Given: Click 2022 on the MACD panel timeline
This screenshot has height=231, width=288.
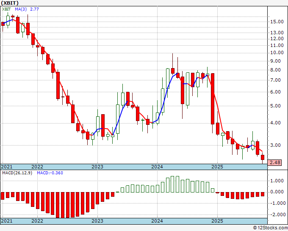Looking at the screenshot, I should [x=37, y=221].
